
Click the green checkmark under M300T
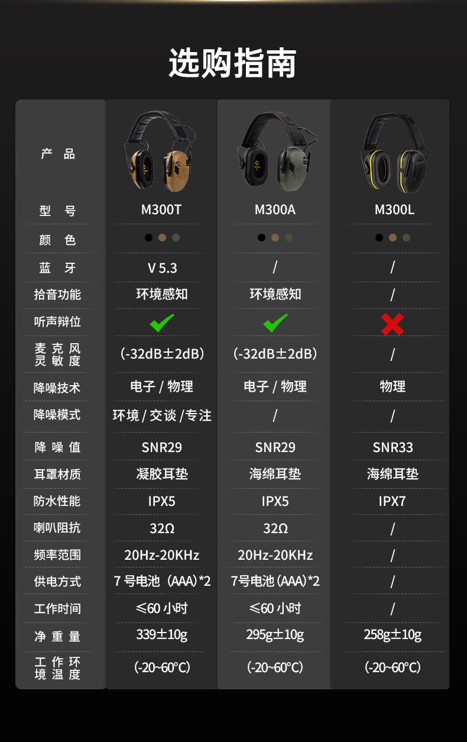click(162, 323)
